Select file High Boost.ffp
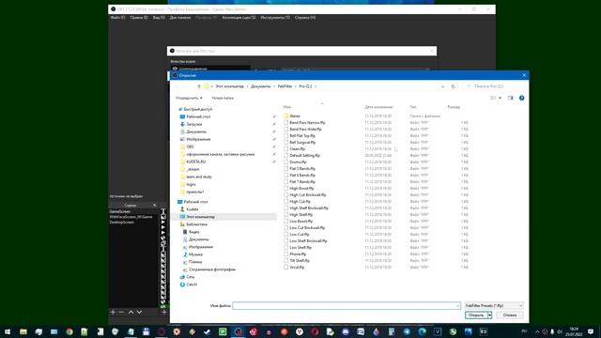This screenshot has height=338, width=601. [301, 188]
